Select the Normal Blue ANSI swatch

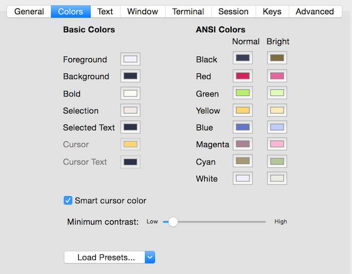[243, 128]
